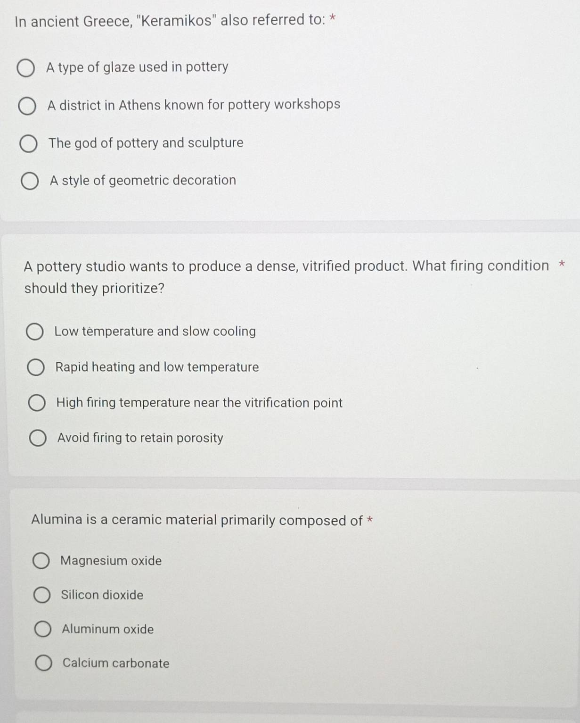Click the "Aluminum oxide" label text

coord(107,629)
